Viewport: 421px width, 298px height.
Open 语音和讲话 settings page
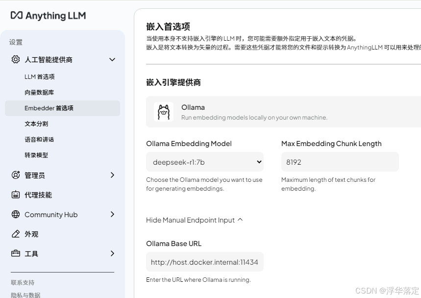[x=39, y=139]
